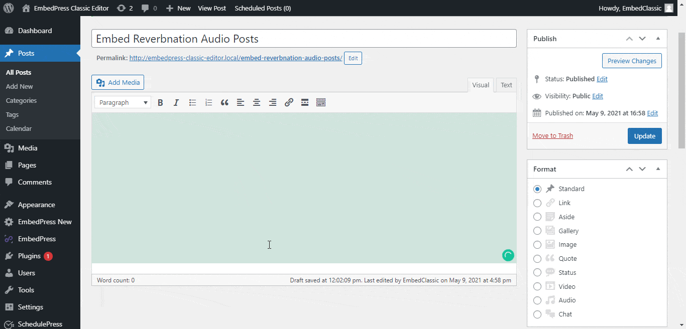Apply blockquote formatting
This screenshot has width=686, height=329.
pos(224,102)
